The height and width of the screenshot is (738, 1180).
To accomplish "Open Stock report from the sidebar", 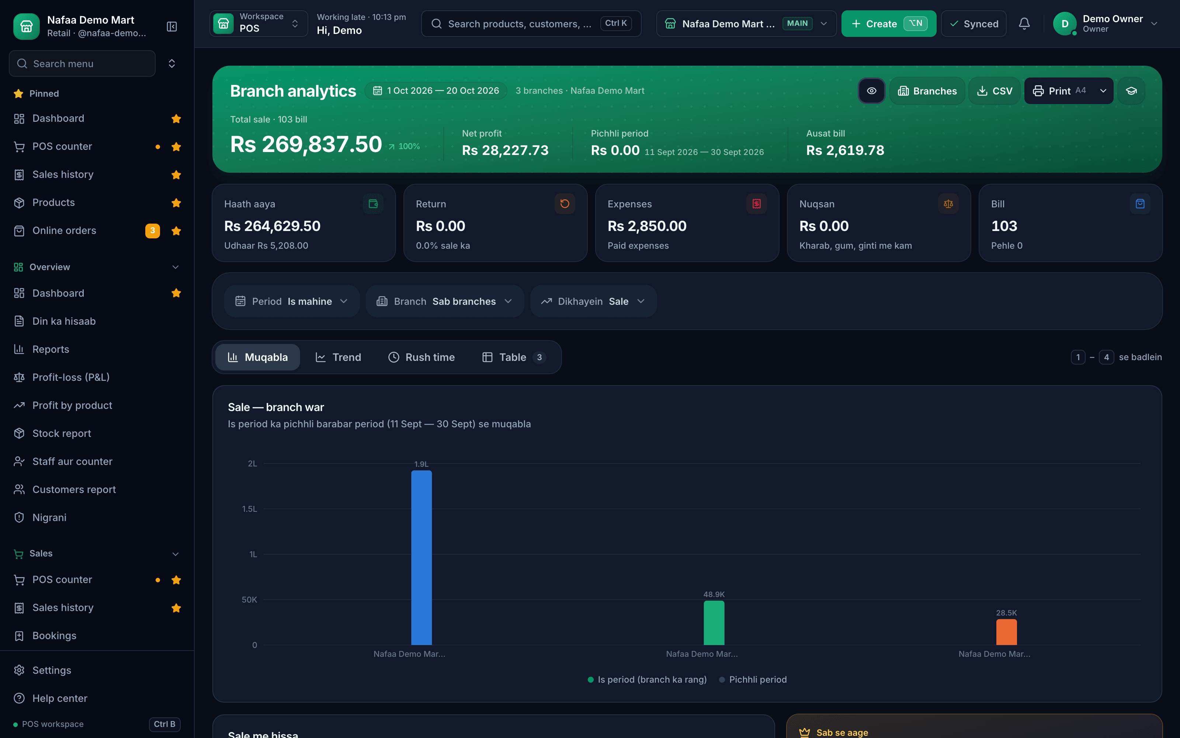I will [97, 434].
